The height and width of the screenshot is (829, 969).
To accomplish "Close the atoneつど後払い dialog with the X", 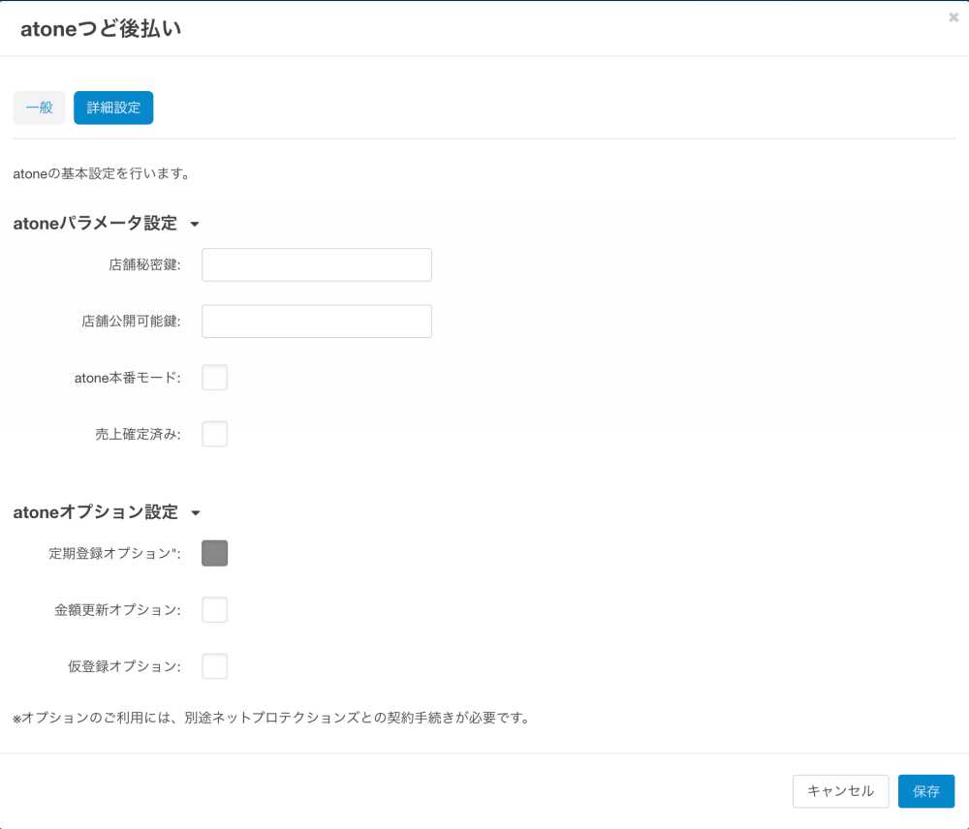I will click(x=953, y=17).
